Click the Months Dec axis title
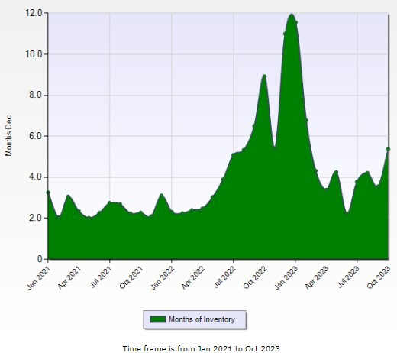Screen dimensions: 397x353 (x=8, y=136)
